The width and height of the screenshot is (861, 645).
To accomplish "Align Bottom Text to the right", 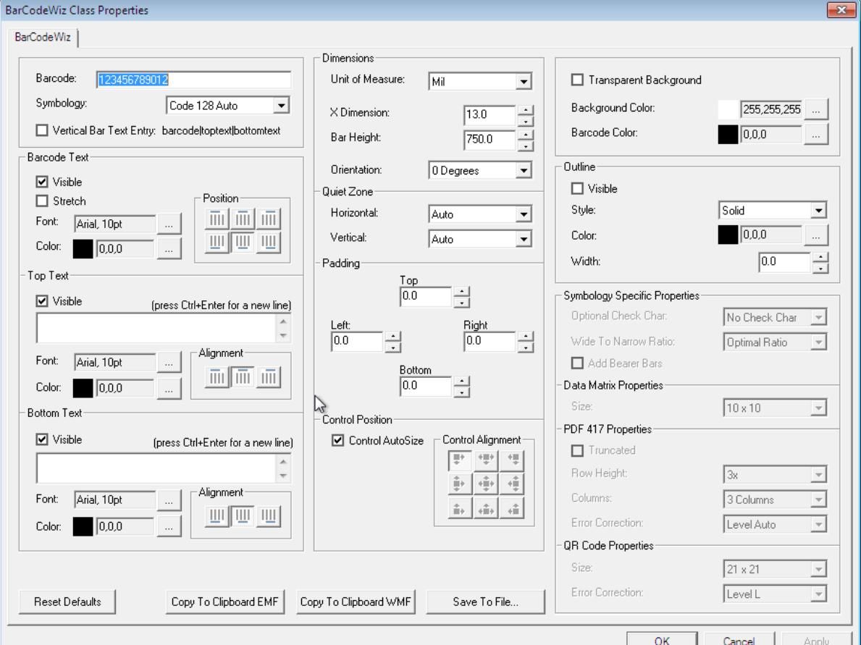I will coord(269,516).
